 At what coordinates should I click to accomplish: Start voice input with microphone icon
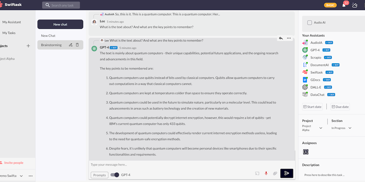pos(266,173)
